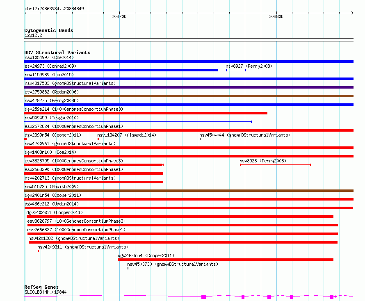Click the dgv2399n54 (Cooper2011) label
This screenshot has height=301, width=365.
[x=53, y=135]
